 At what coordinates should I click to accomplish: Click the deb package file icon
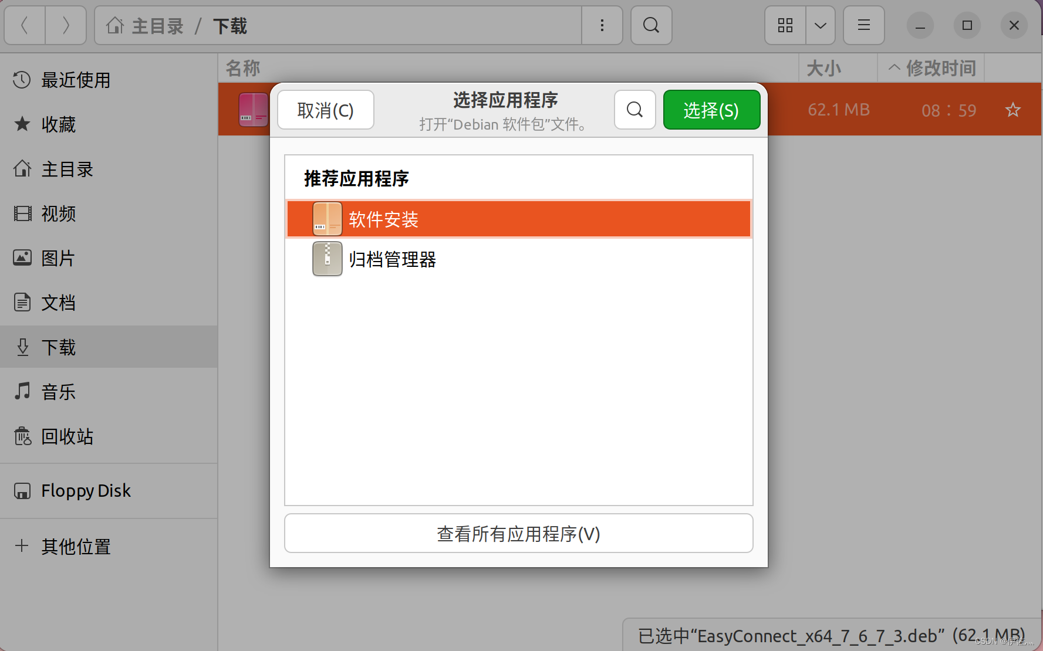click(253, 110)
